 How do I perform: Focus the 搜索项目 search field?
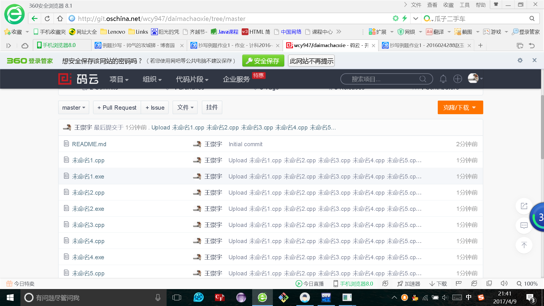(386, 79)
